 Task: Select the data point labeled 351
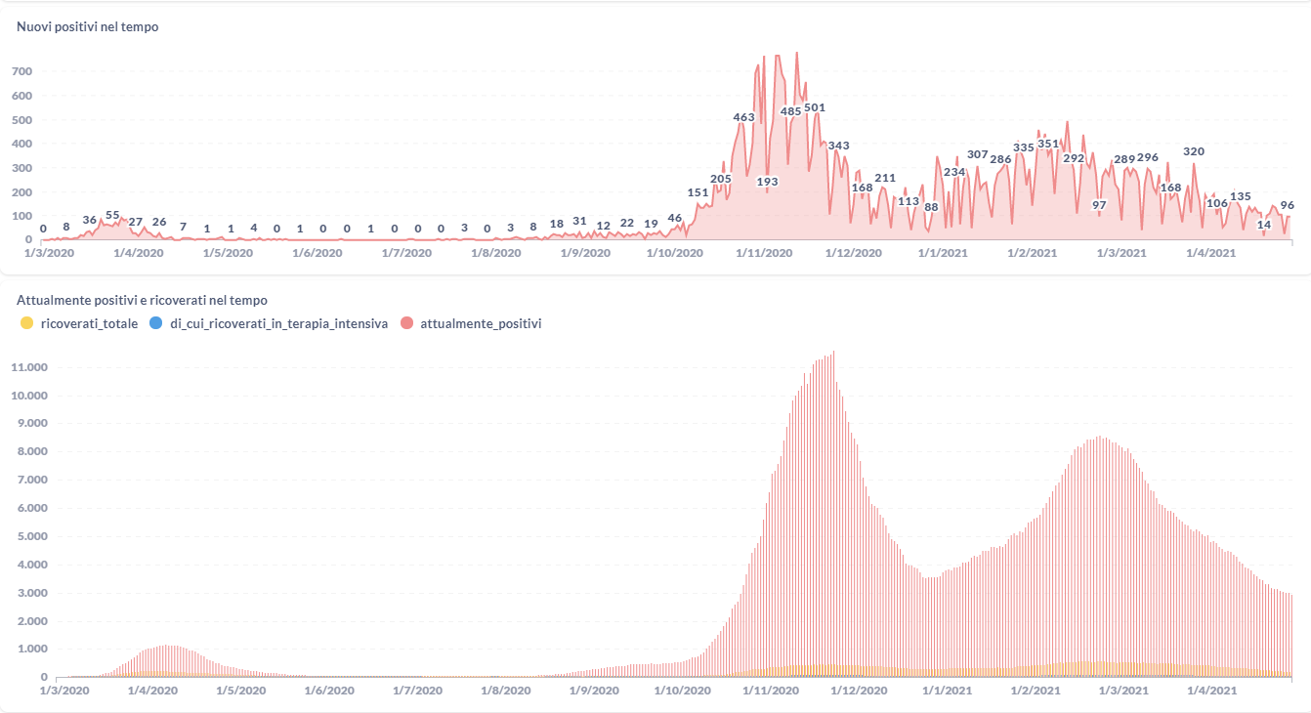(x=1048, y=144)
